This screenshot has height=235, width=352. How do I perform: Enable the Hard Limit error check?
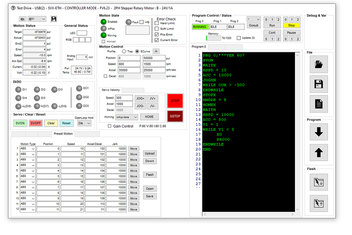coord(157,23)
